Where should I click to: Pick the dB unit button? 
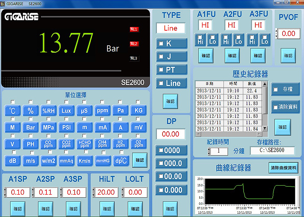[x=12, y=161]
